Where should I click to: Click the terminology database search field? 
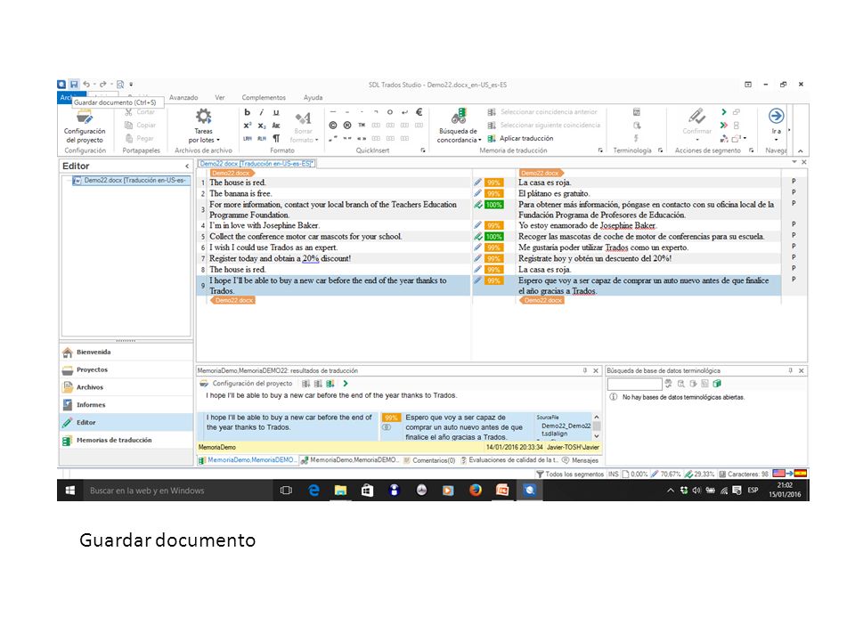pos(635,385)
